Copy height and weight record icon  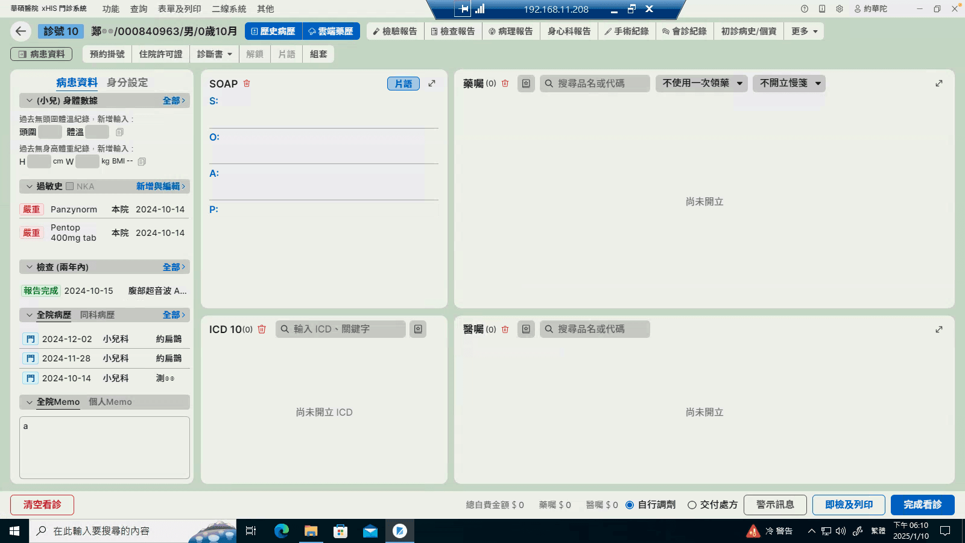click(x=142, y=162)
